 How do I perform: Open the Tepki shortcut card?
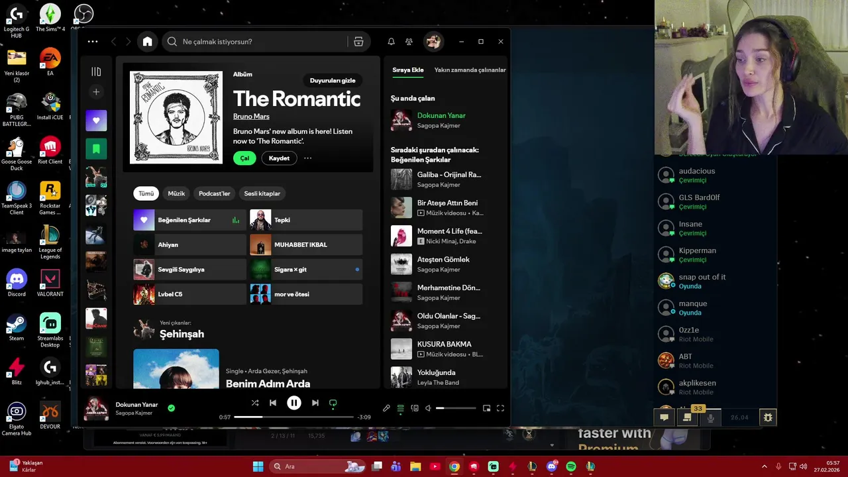[306, 220]
